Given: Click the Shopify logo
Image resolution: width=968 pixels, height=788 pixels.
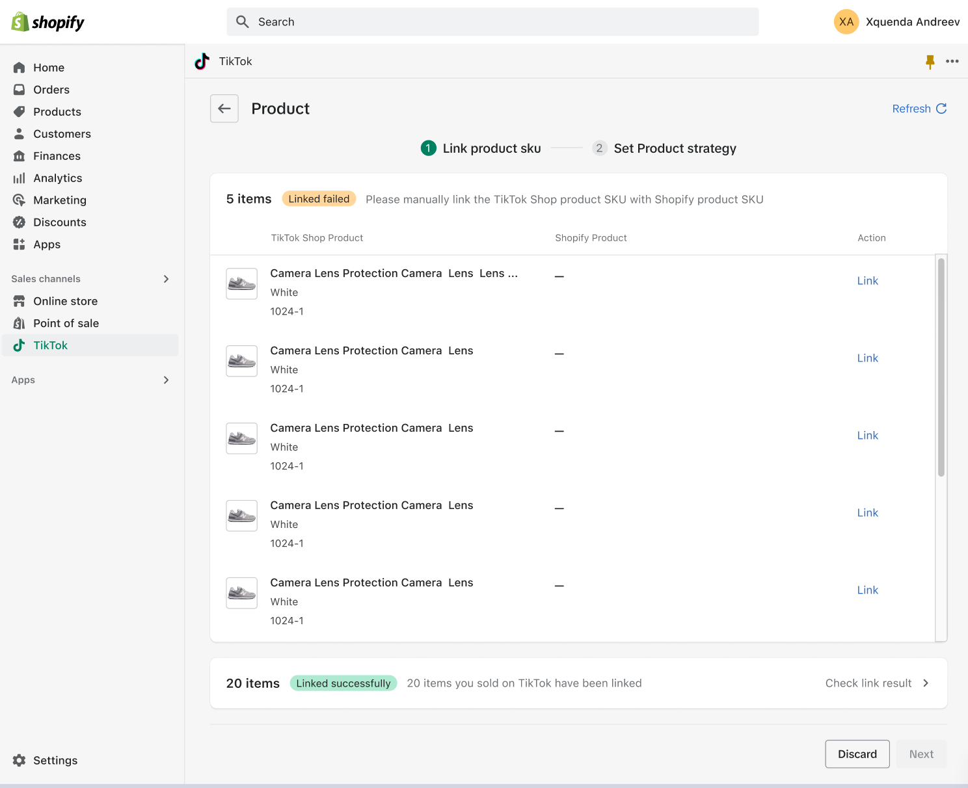Looking at the screenshot, I should point(48,22).
